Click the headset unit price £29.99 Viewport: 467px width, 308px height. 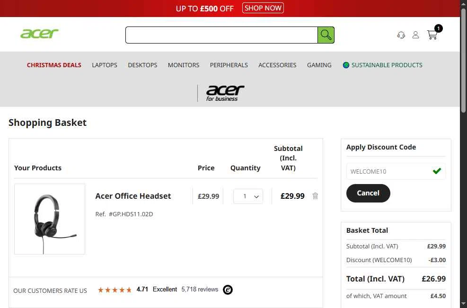pyautogui.click(x=209, y=196)
